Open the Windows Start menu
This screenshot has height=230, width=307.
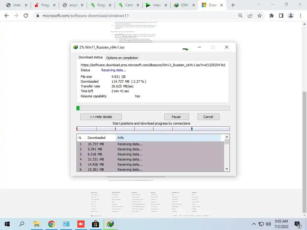(x=7, y=224)
